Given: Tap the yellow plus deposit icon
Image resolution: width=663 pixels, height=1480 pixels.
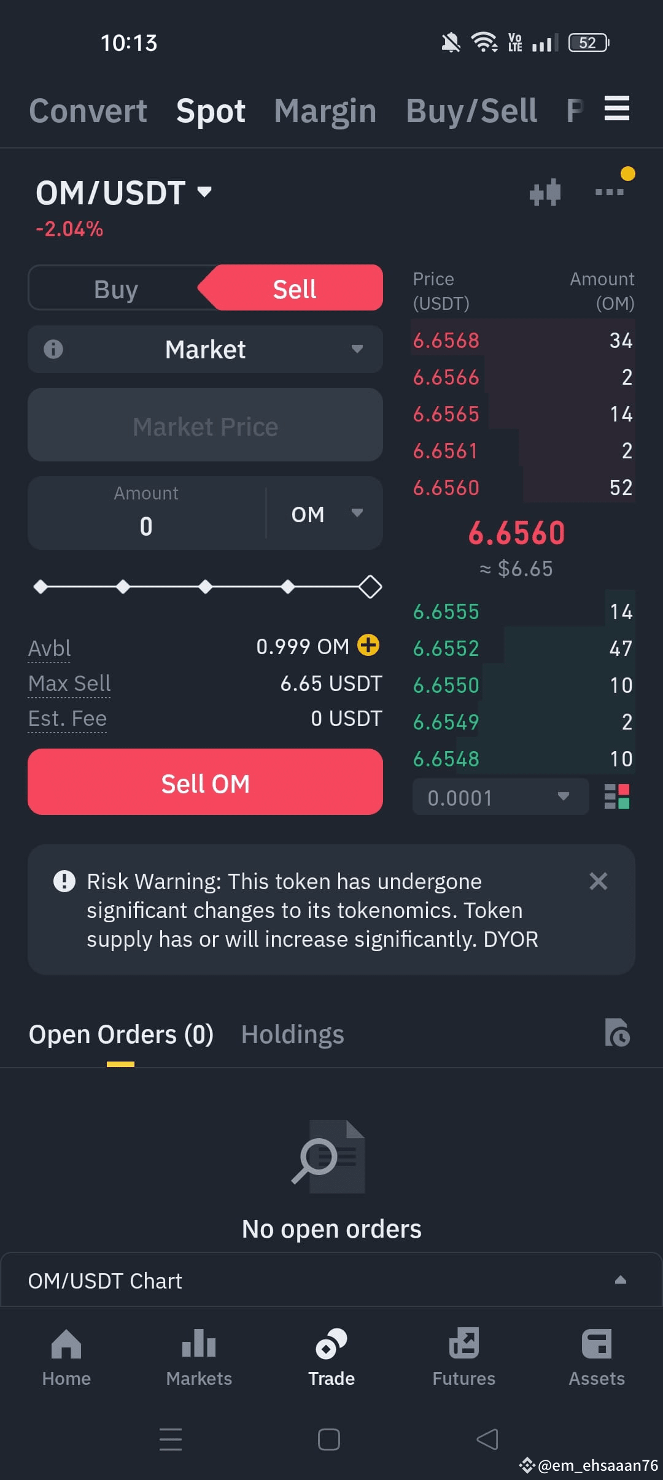Looking at the screenshot, I should click(368, 645).
